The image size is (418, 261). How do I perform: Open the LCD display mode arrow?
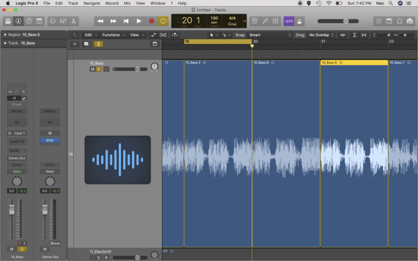coord(245,21)
